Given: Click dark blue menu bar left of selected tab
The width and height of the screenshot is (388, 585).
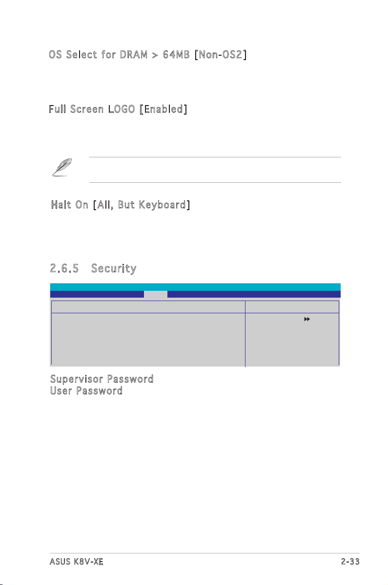Looking at the screenshot, I should (x=97, y=294).
